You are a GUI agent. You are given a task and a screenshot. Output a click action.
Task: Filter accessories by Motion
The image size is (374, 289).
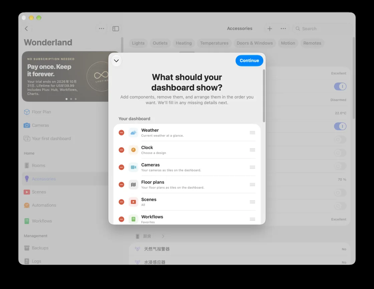pyautogui.click(x=288, y=43)
